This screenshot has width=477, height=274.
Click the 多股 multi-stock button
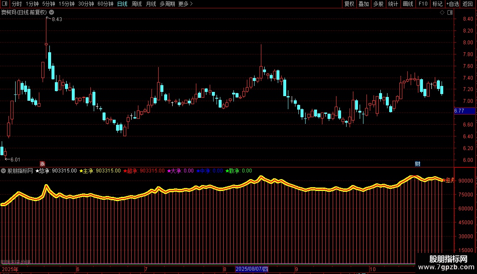[378, 4]
